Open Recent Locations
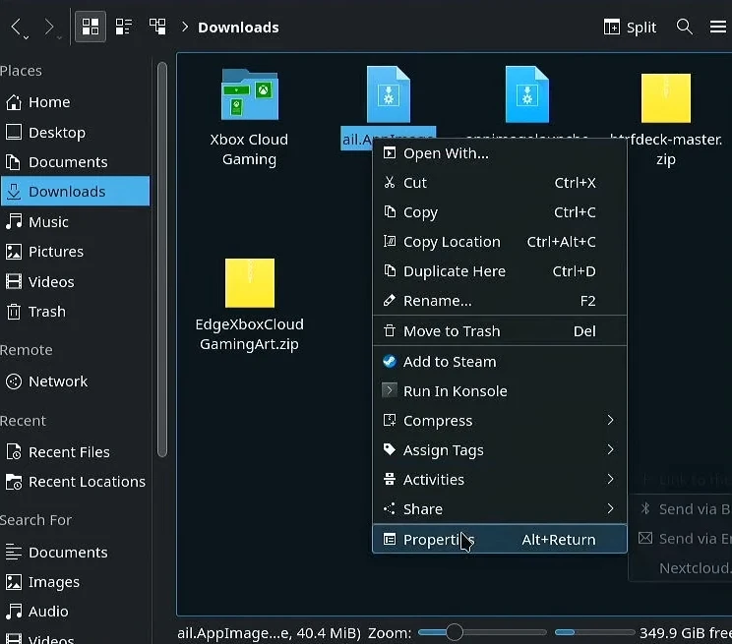The width and height of the screenshot is (732, 644). click(75, 482)
